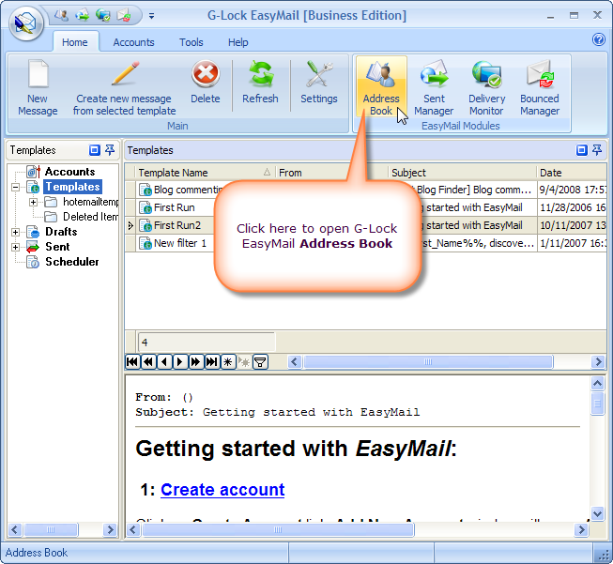Open the help question mark icon

[x=599, y=39]
